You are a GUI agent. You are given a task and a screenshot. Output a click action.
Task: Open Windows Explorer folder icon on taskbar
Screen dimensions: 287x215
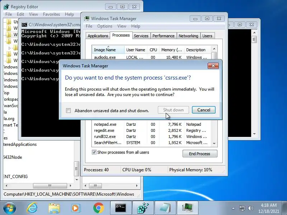54,208
